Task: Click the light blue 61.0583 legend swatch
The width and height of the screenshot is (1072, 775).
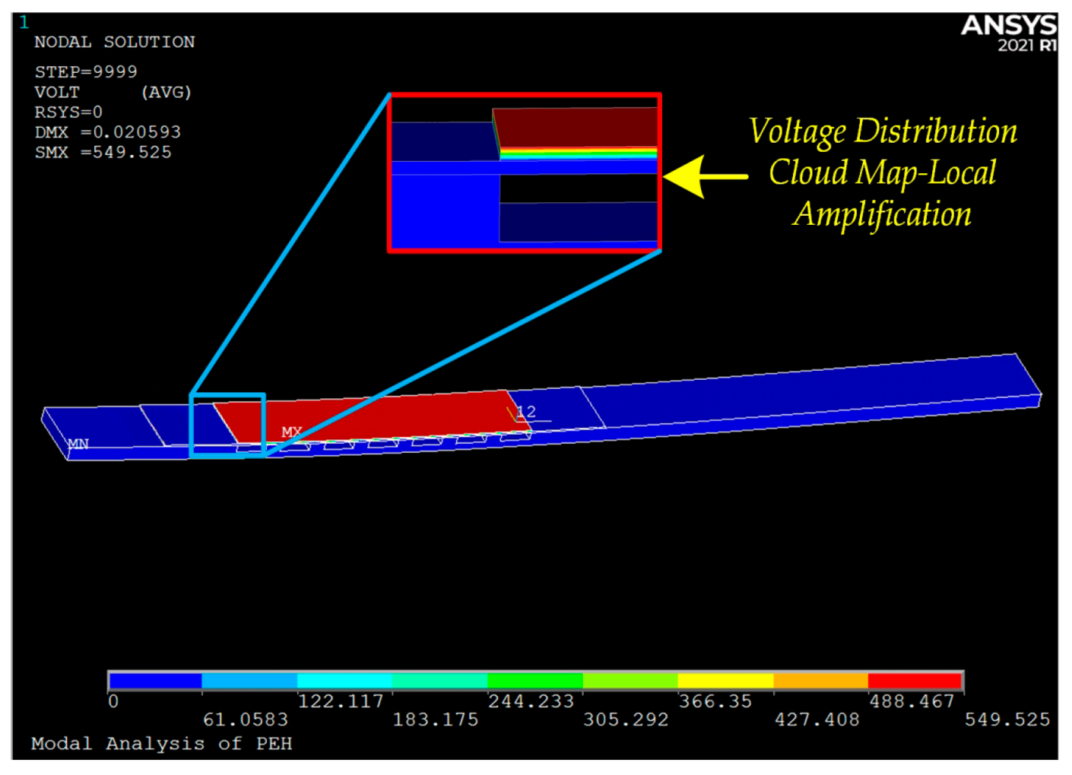Action: [x=249, y=681]
